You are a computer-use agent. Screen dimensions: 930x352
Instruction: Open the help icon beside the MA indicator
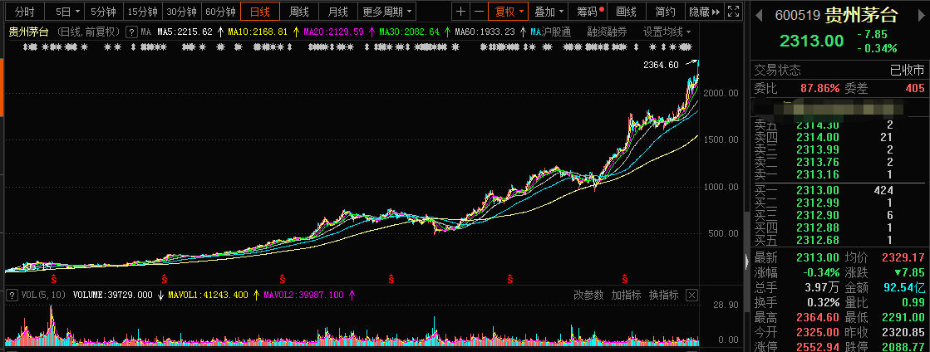click(131, 32)
